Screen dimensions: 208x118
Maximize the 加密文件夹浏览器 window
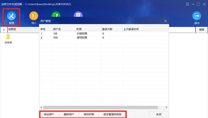coord(198,4)
